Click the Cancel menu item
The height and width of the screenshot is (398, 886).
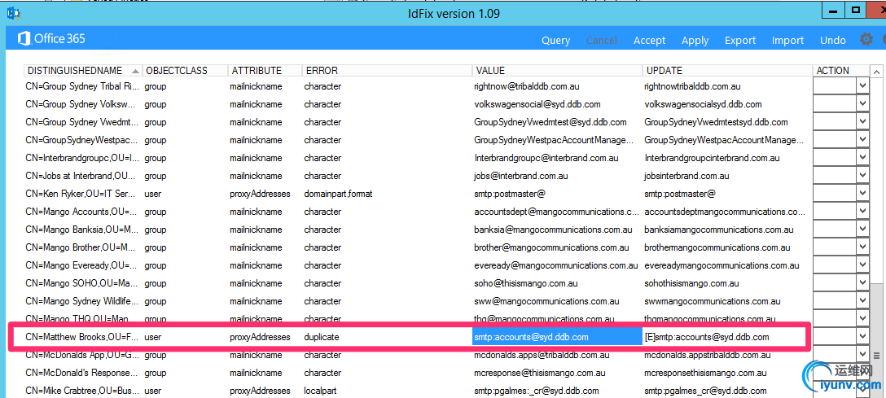point(602,40)
